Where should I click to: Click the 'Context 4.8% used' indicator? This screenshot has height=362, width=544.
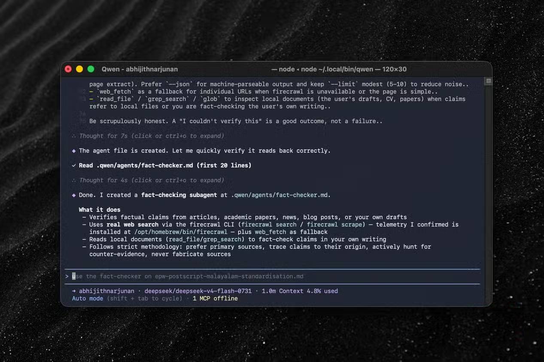tap(308, 291)
